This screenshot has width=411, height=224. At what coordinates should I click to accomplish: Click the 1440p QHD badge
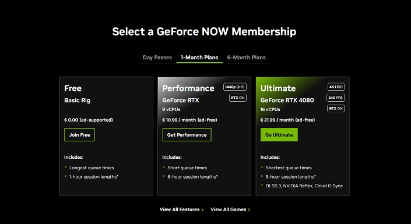[235, 87]
